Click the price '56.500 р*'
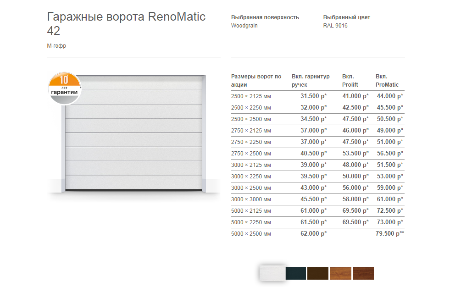 (390, 153)
